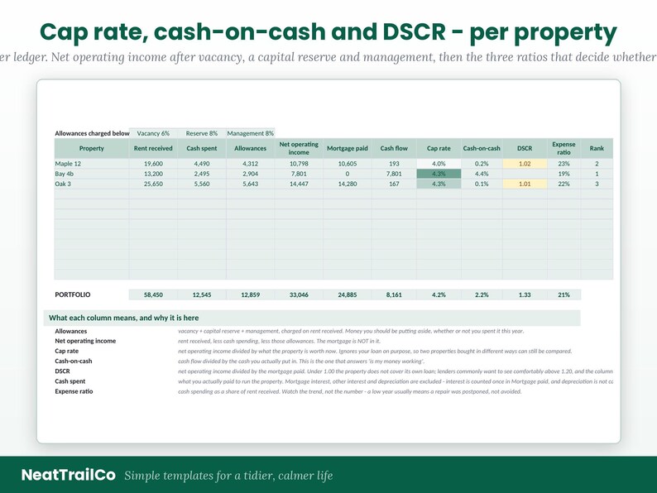This screenshot has height=493, width=657.
Task: Select the PORTFOLIO row label
Action: pyautogui.click(x=73, y=294)
